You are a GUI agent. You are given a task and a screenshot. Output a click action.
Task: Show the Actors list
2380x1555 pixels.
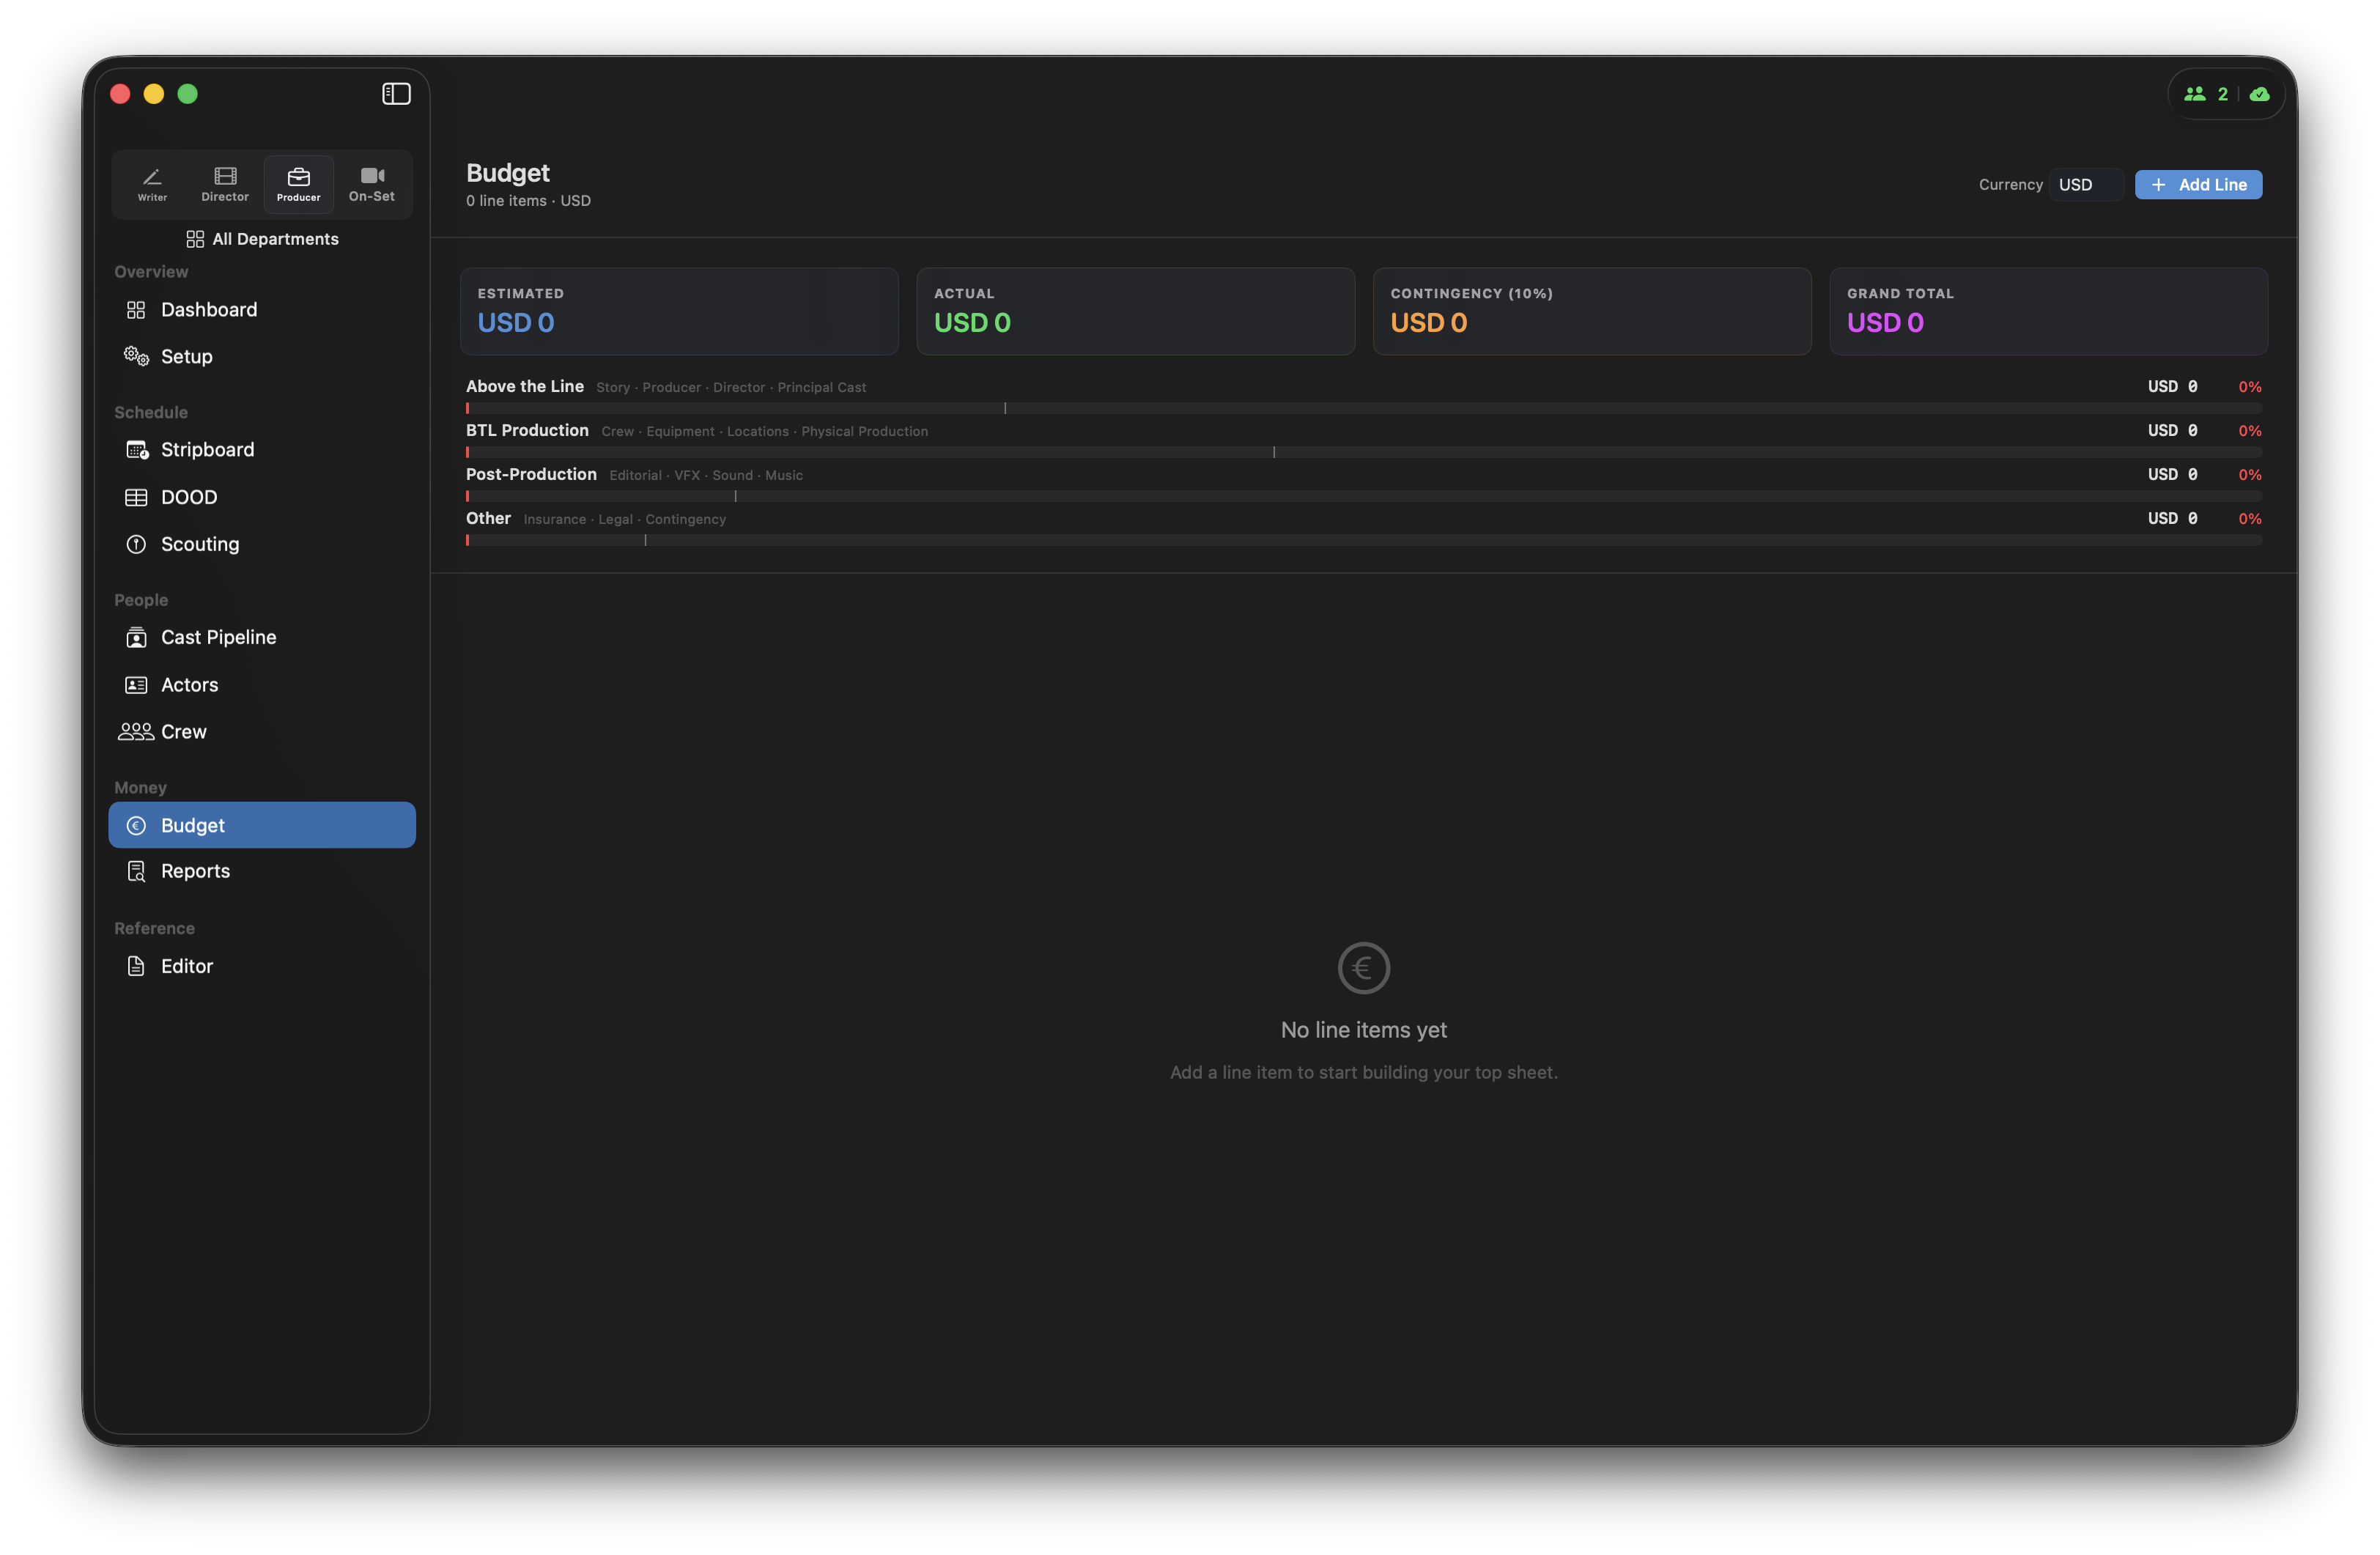(189, 685)
